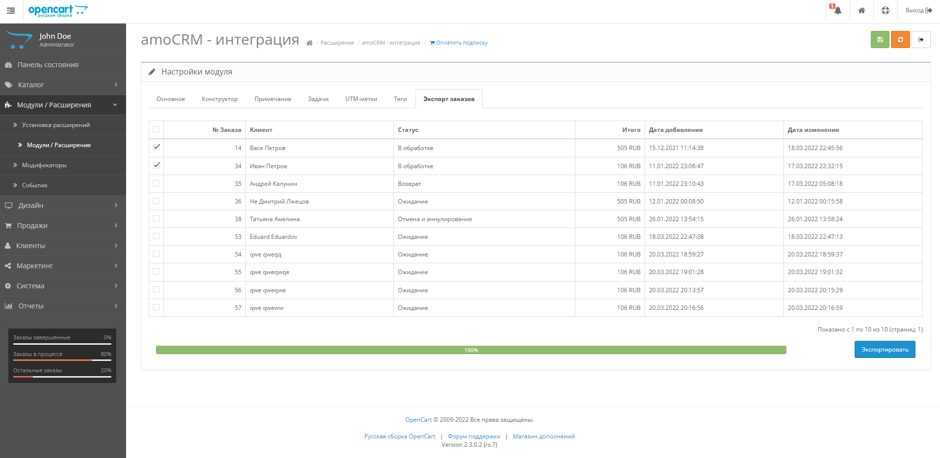Click the orange refresh icon button
940x458 pixels.
(900, 40)
